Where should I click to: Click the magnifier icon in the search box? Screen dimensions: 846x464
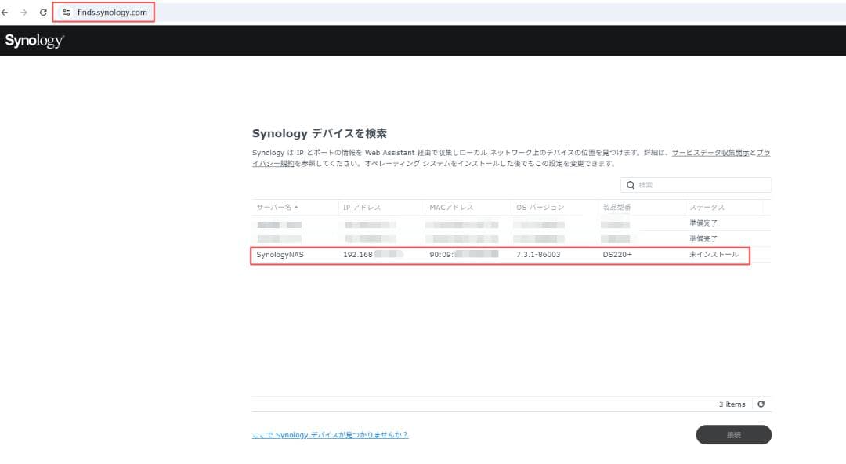(x=631, y=185)
